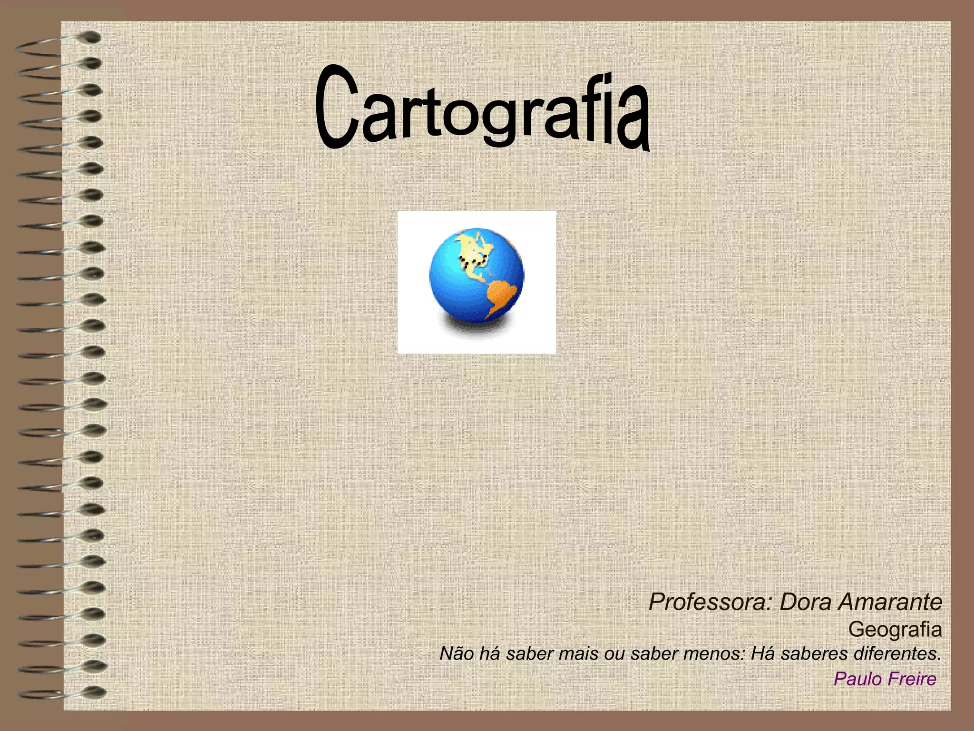The width and height of the screenshot is (974, 731).
Task: Click the purple Freire surname
Action: (912, 679)
